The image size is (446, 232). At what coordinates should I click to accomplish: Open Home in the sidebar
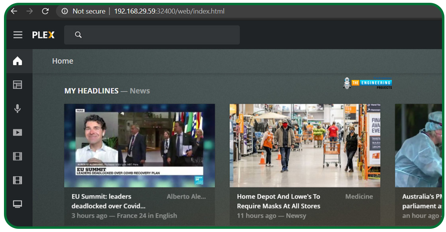pyautogui.click(x=18, y=61)
